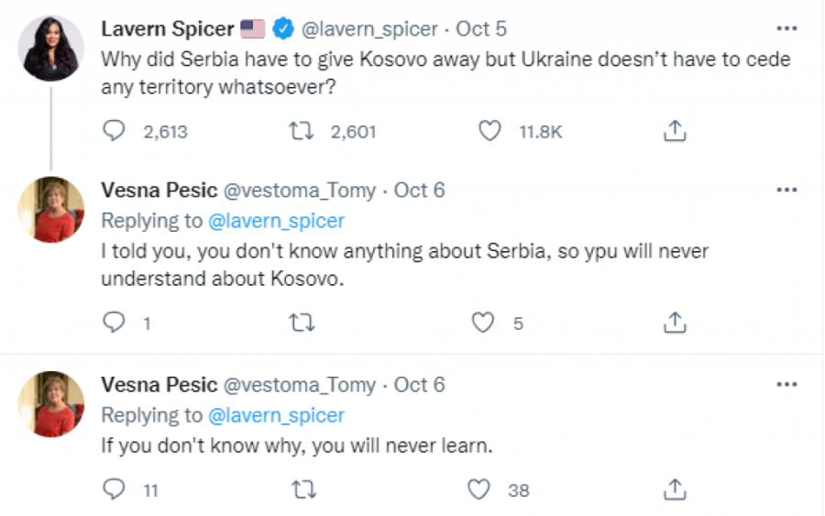Reply to the 'you will never learn' tweet
The height and width of the screenshot is (516, 825).
click(114, 489)
